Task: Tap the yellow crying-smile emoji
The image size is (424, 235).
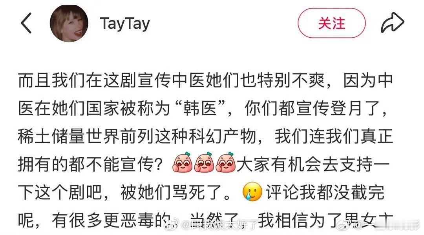Action: click(x=253, y=192)
